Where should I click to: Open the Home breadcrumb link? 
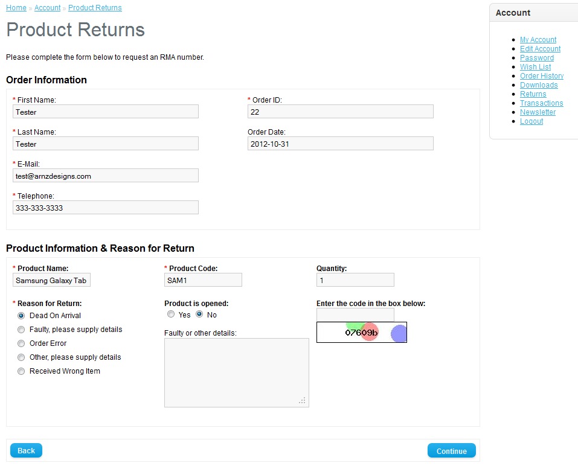click(x=16, y=8)
